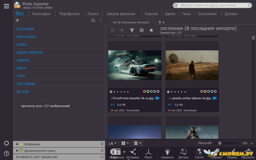Set one-star rating on scifi-time-traveller image
The height and width of the screenshot is (160, 256).
(114, 92)
